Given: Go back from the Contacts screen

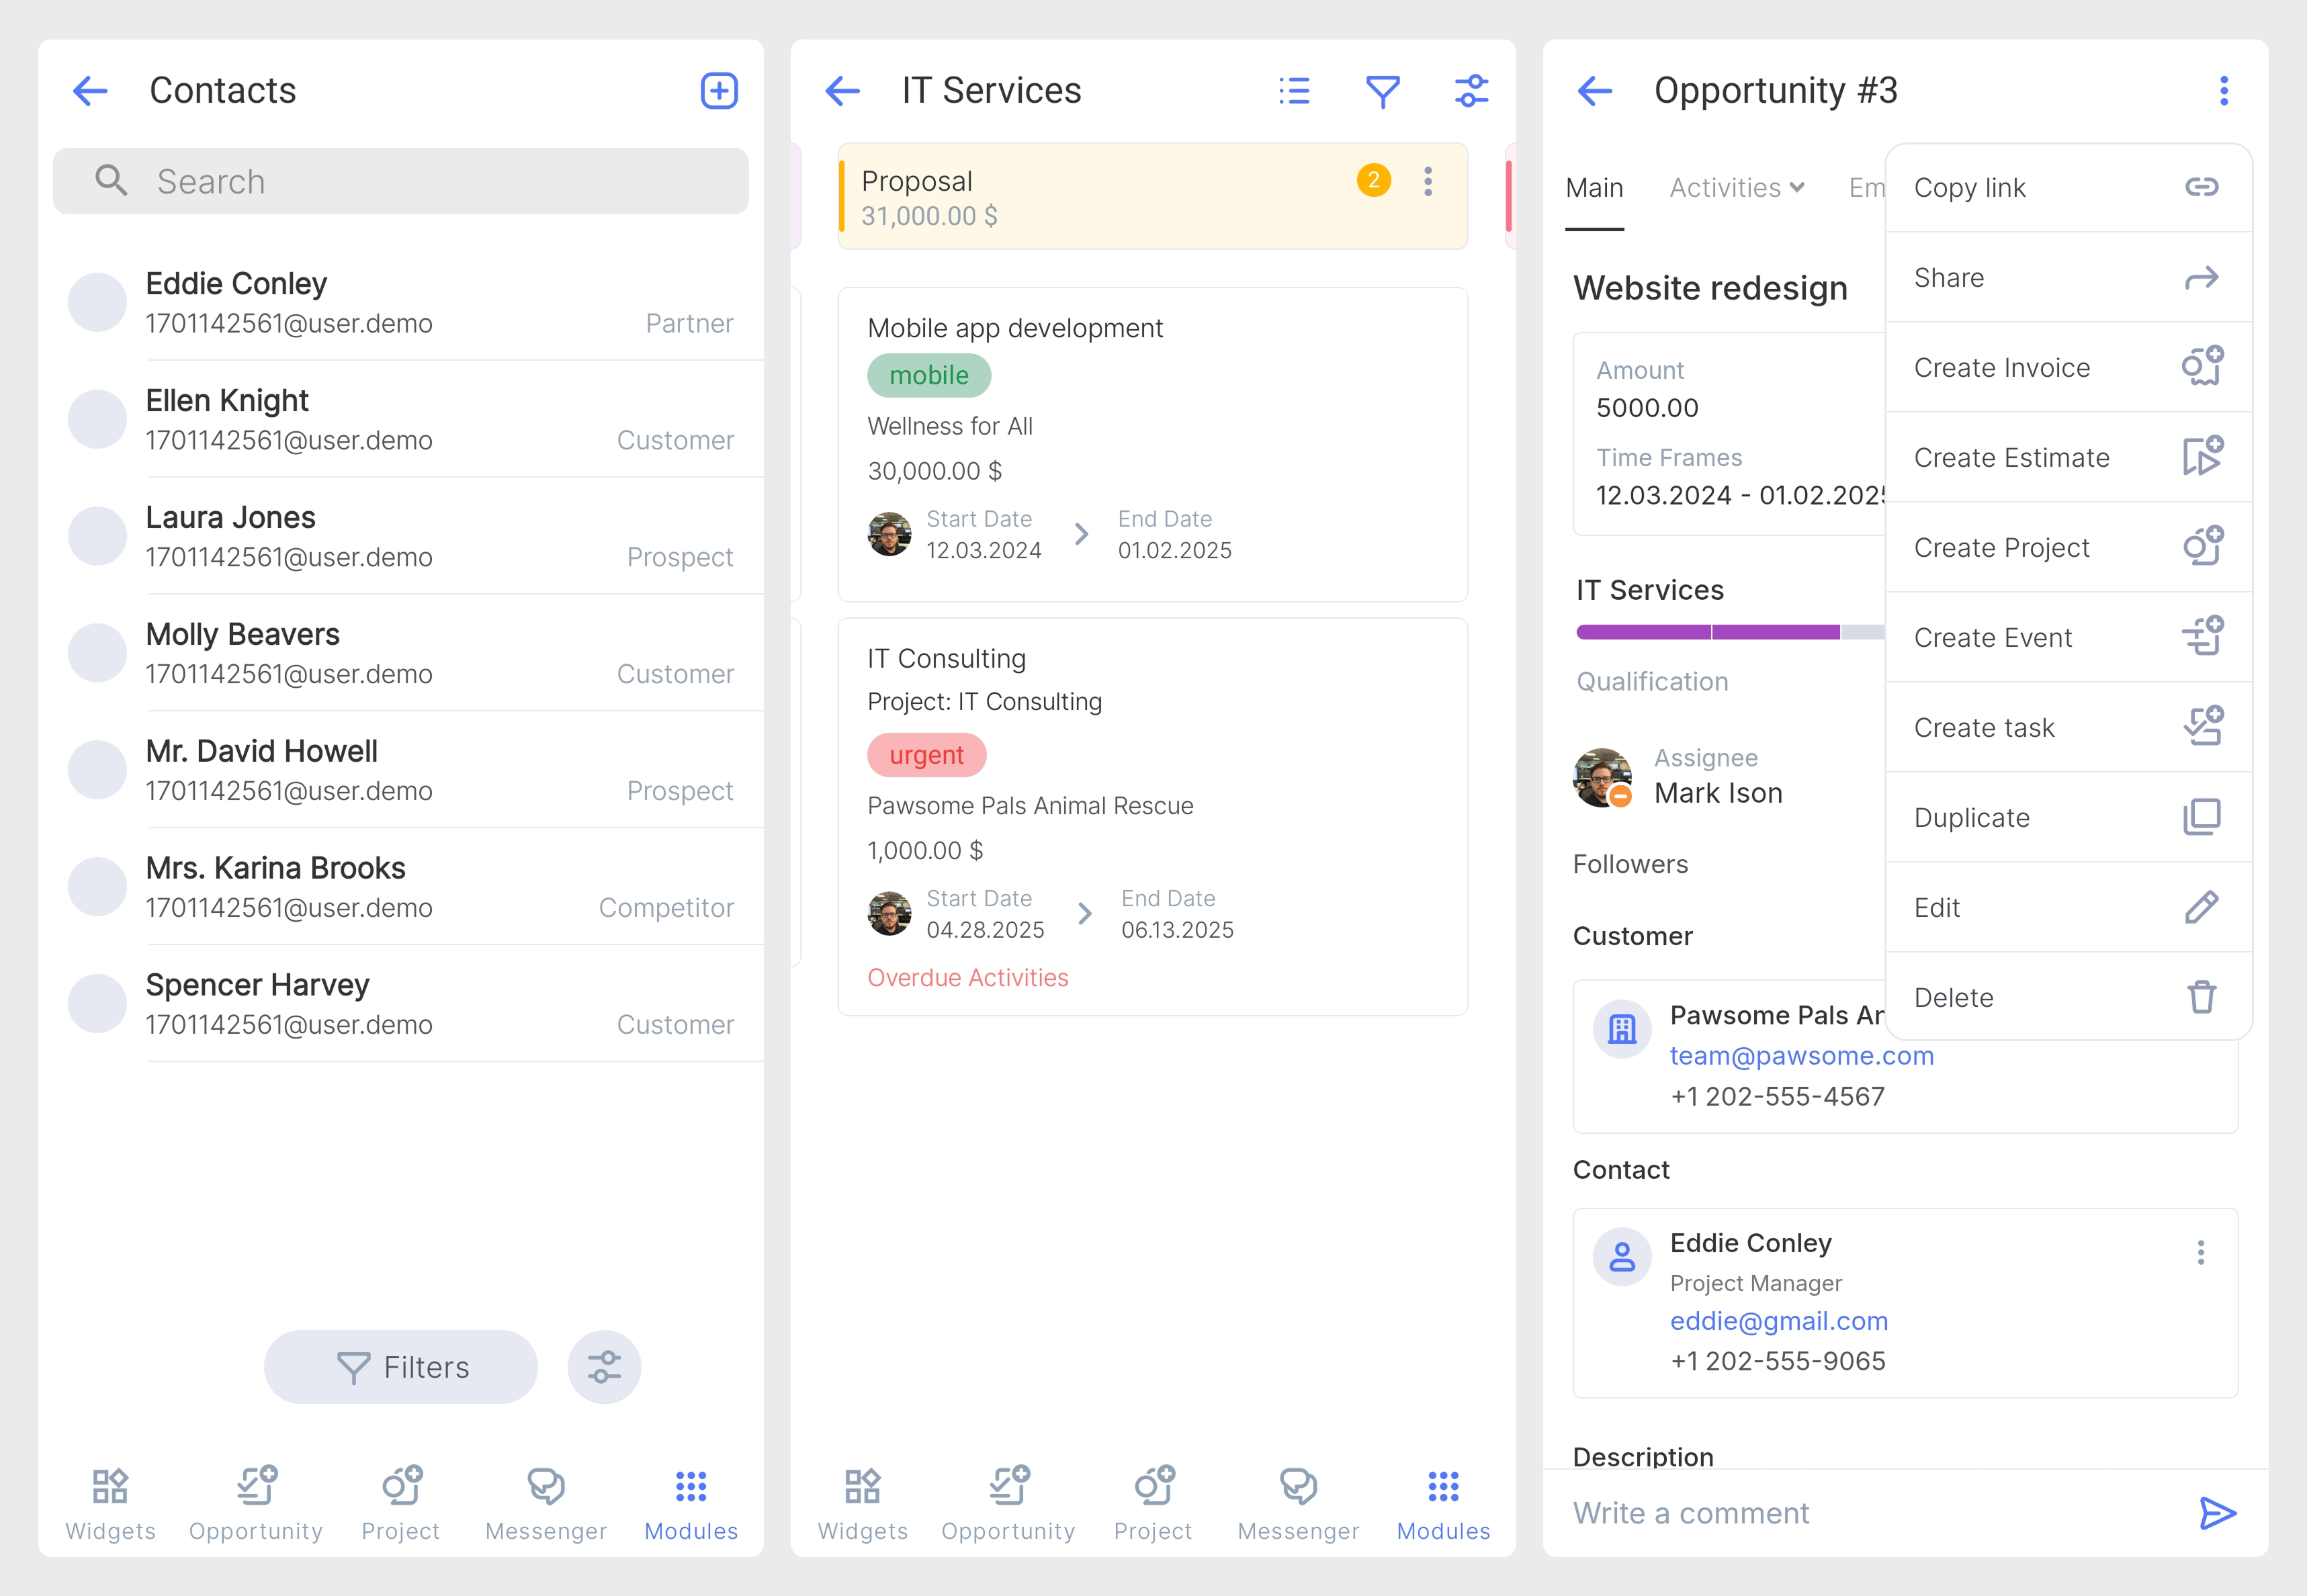Looking at the screenshot, I should point(90,91).
